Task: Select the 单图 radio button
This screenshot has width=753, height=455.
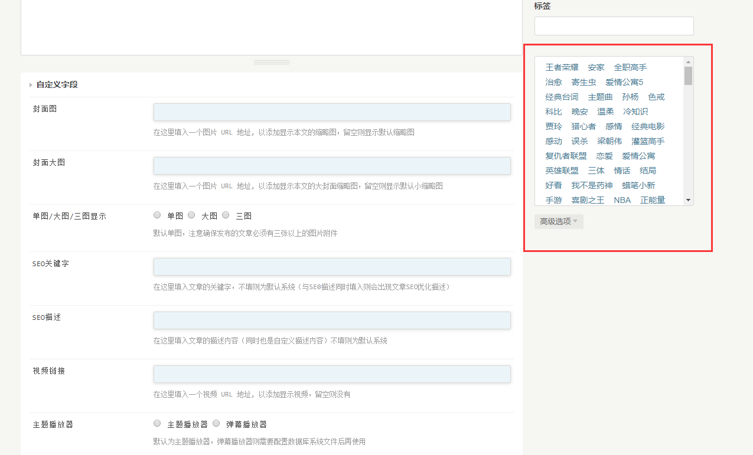Action: (x=157, y=215)
